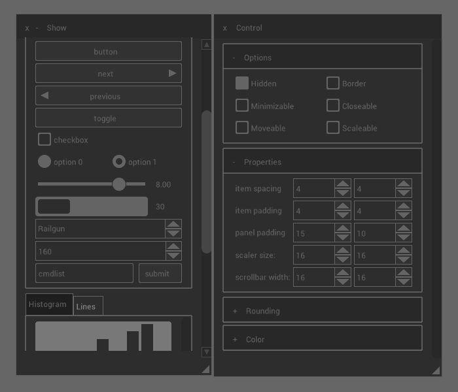Decrease second scrollbar width value

pos(404,282)
